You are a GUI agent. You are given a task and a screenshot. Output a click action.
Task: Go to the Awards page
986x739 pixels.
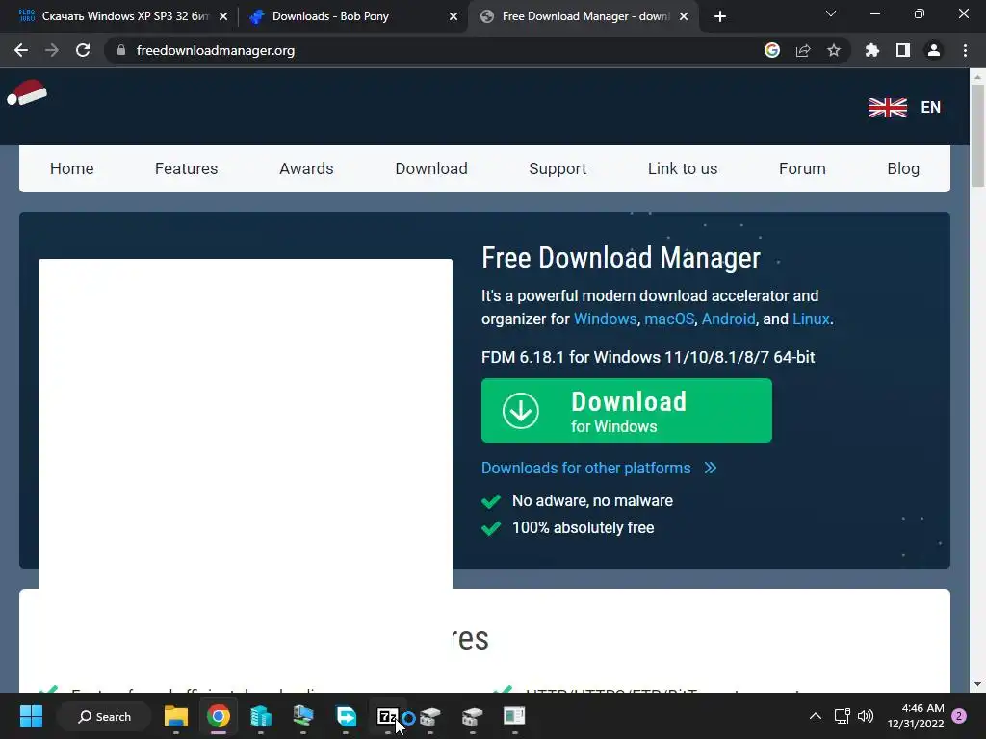(306, 168)
